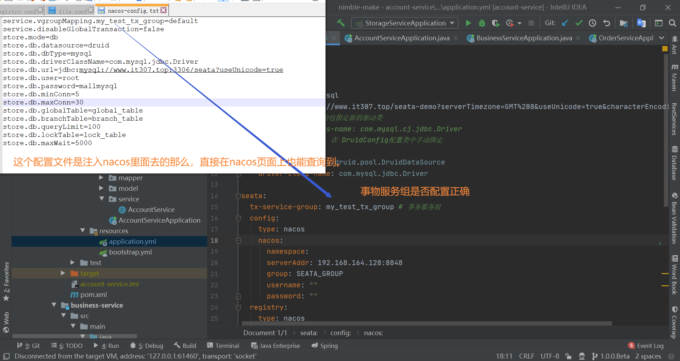This screenshot has height=361, width=680.
Task: Switch to the nacos-config.txt tab
Action: pos(130,10)
